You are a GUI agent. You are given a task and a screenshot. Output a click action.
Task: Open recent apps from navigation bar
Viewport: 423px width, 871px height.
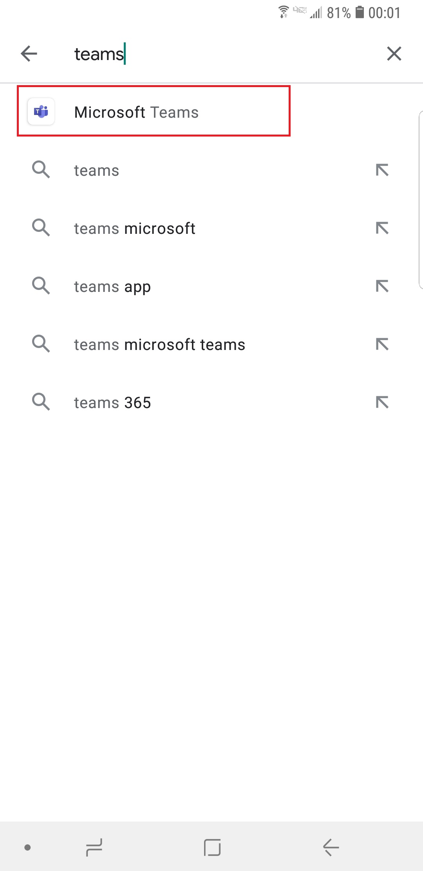pos(94,847)
